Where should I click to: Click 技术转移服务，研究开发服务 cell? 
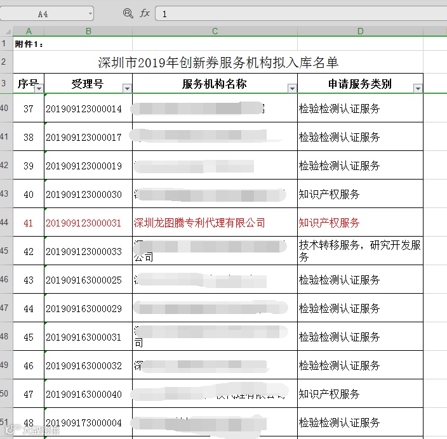point(361,251)
